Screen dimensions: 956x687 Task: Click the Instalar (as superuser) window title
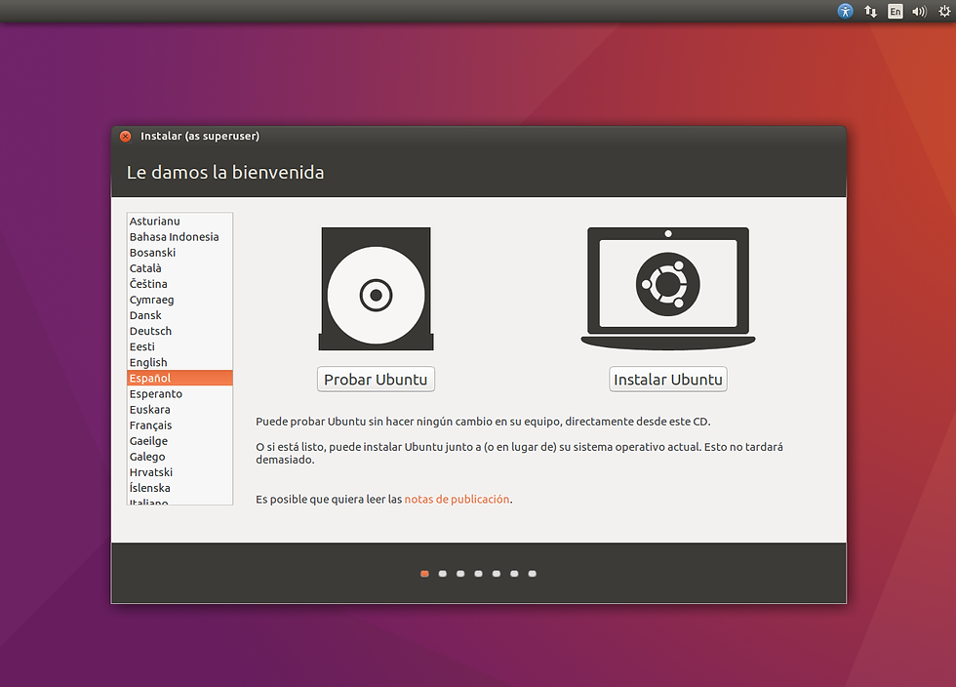tap(200, 136)
